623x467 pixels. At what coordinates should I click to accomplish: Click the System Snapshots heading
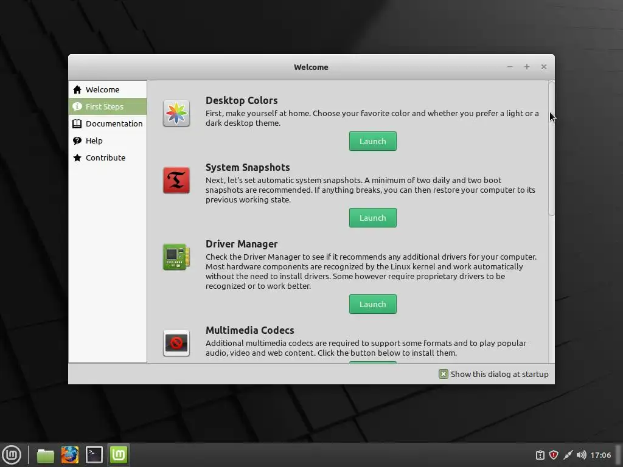[x=248, y=168]
